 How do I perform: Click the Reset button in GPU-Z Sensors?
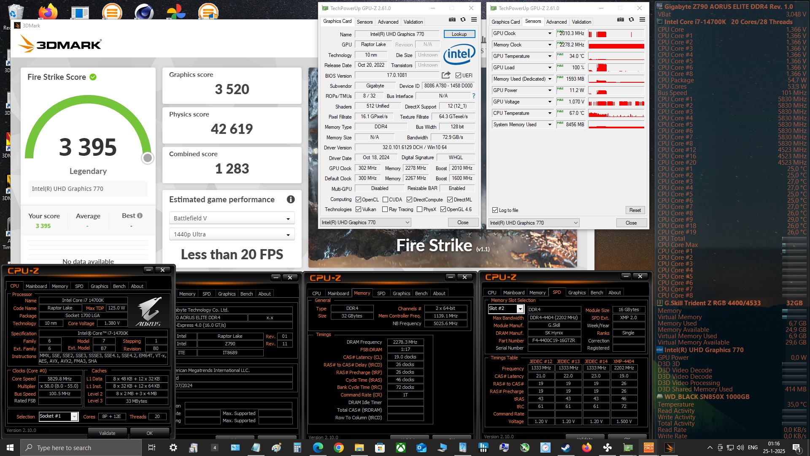click(635, 210)
